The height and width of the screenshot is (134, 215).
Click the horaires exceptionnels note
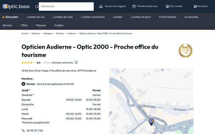click(35, 123)
